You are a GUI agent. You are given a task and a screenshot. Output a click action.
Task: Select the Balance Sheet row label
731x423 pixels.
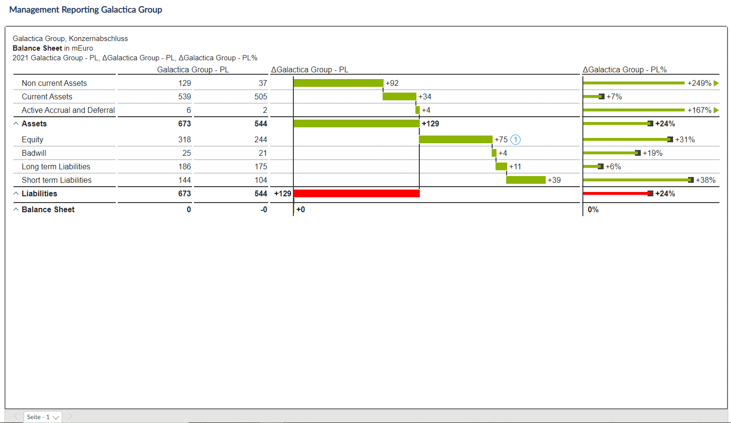pyautogui.click(x=48, y=209)
